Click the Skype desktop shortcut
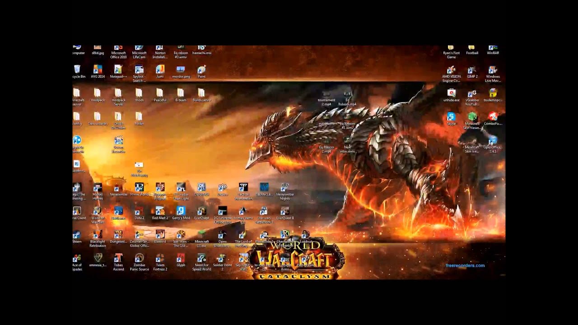The width and height of the screenshot is (578, 325). coord(451,119)
